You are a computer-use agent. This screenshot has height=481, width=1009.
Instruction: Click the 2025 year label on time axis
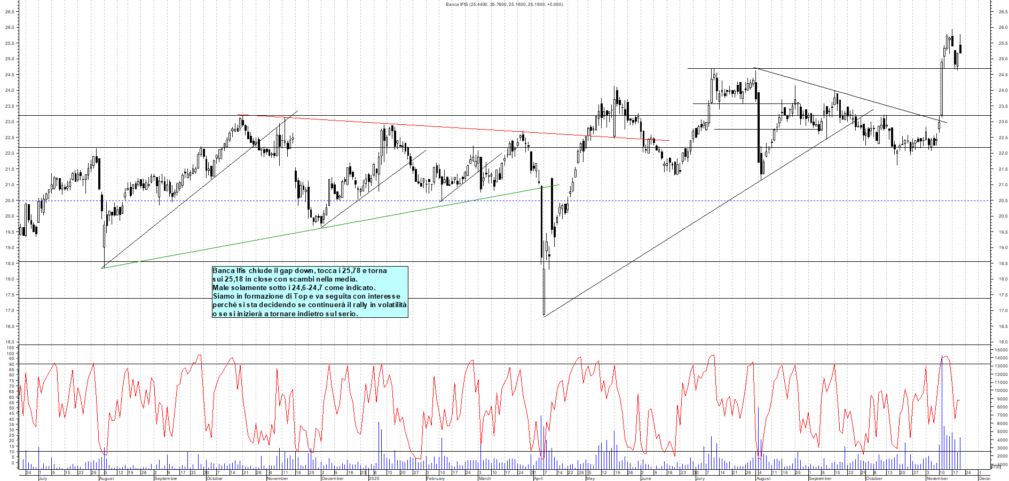(374, 478)
